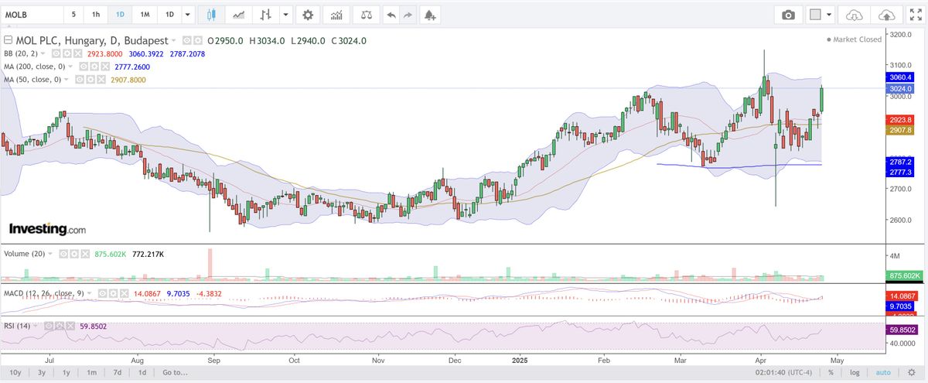Open the MACD settings icon
The height and width of the screenshot is (383, 928).
pyautogui.click(x=113, y=293)
